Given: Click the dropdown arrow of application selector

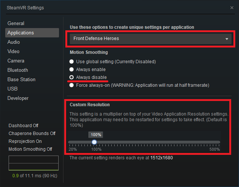Looking at the screenshot, I should [227, 39].
